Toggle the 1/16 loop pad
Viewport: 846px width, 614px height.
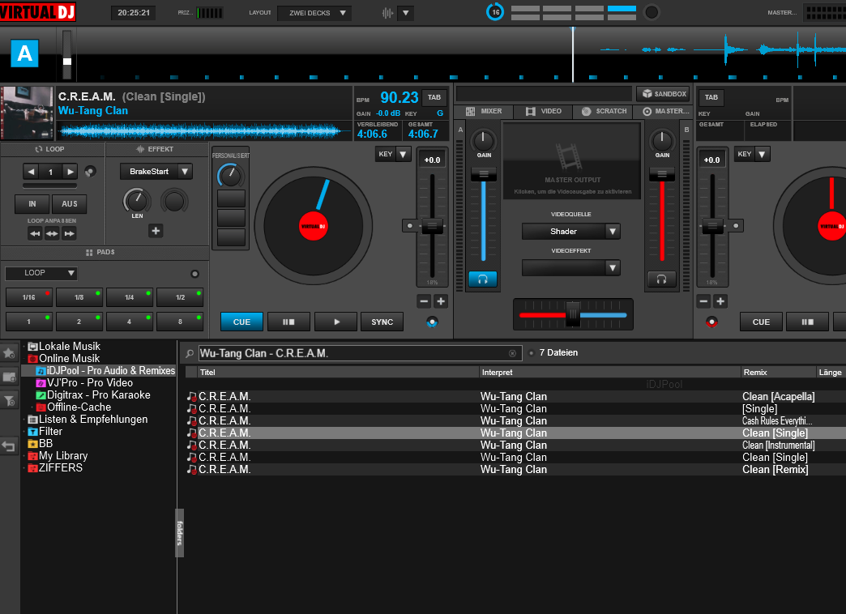[x=29, y=297]
